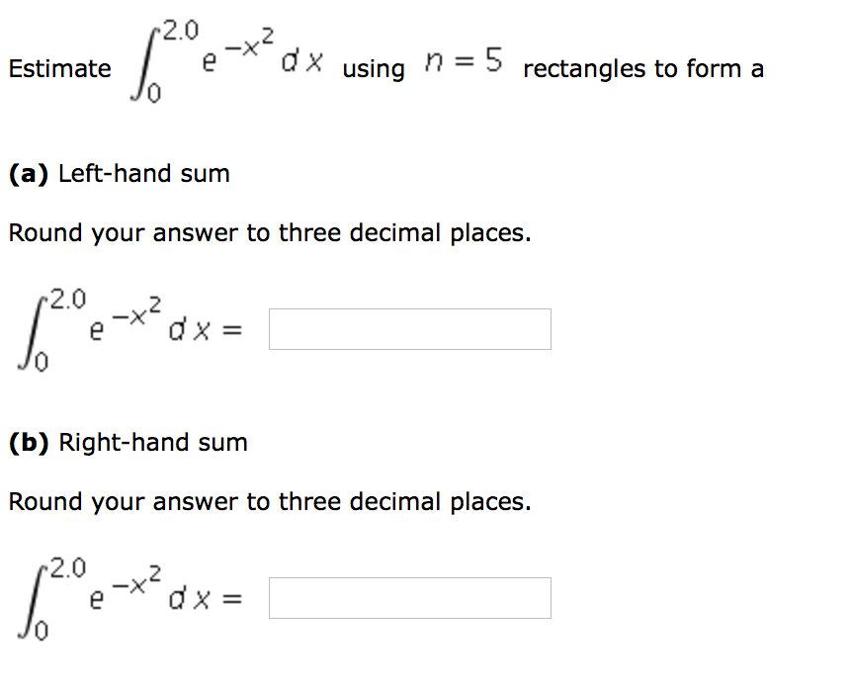Click the answer box for the right-hand sum
The height and width of the screenshot is (688, 850).
coord(408,597)
